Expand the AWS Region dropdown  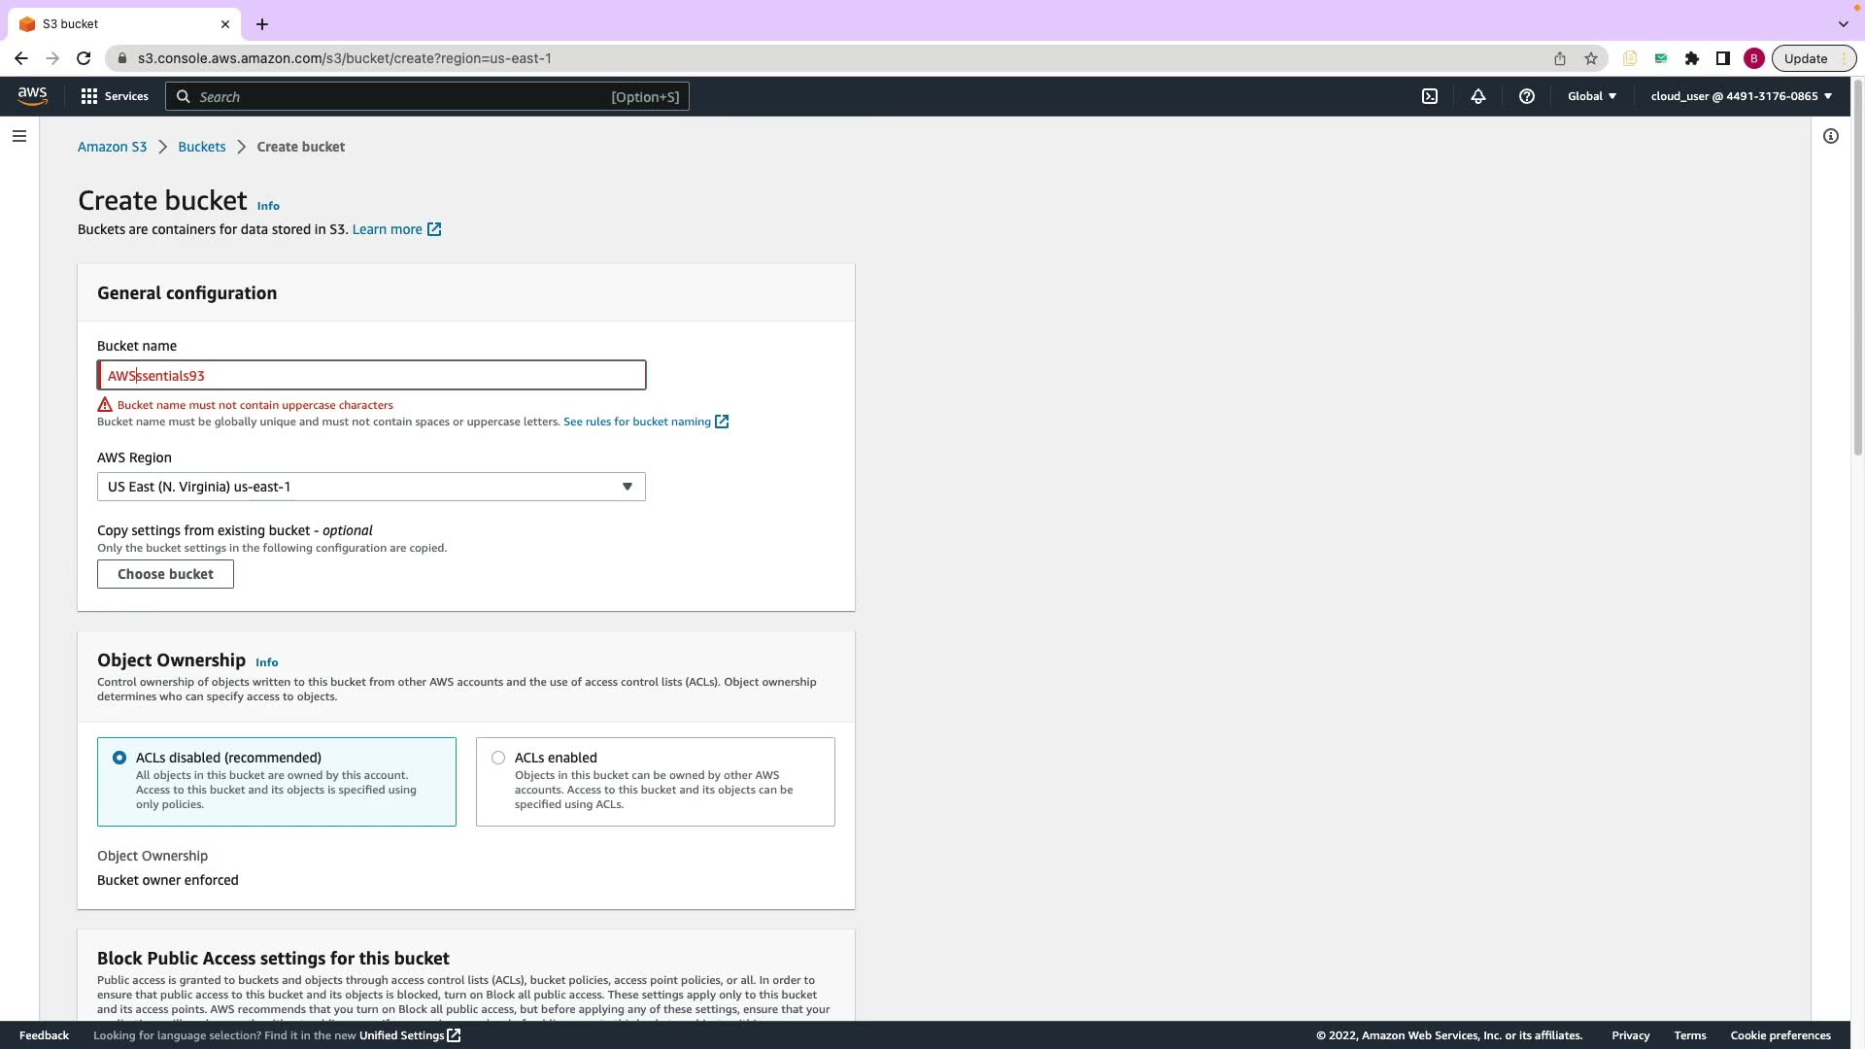click(371, 487)
